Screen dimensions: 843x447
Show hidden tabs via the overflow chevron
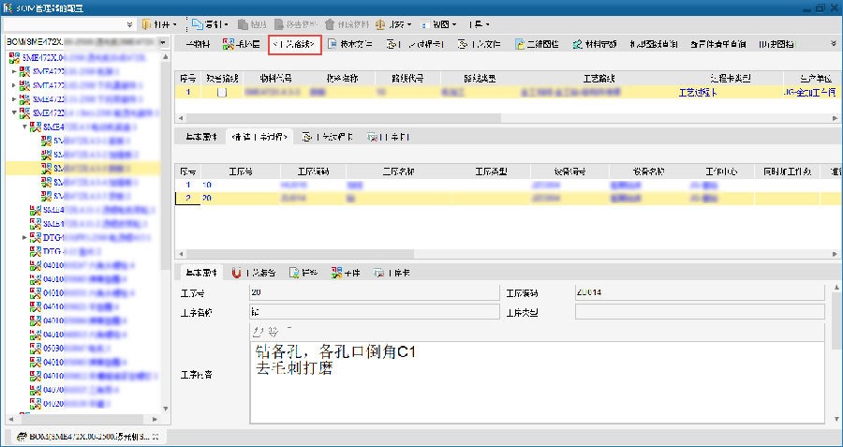point(833,43)
